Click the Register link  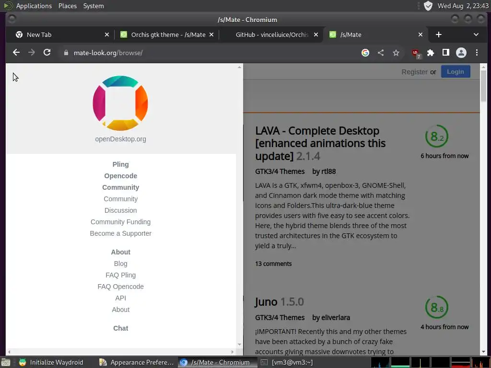coord(414,72)
